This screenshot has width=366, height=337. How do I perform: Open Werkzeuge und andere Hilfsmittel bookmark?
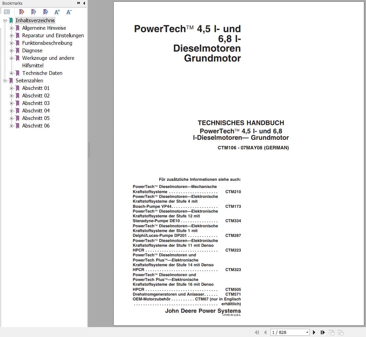point(48,62)
